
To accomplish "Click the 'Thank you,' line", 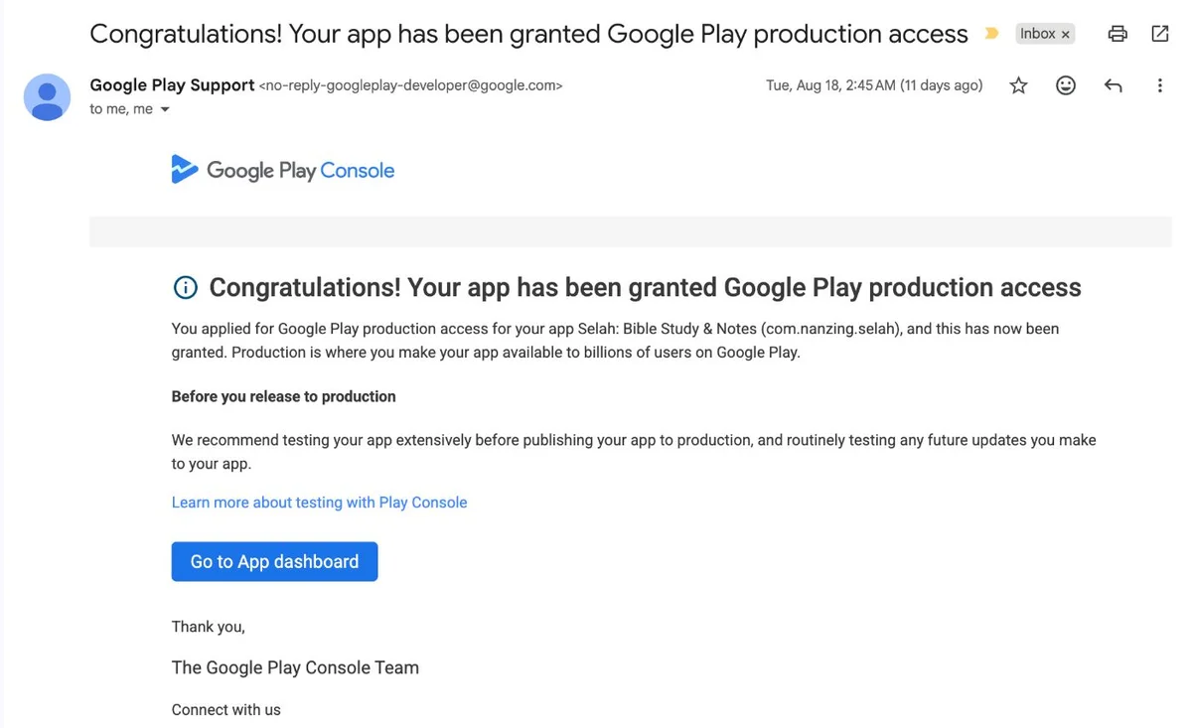I will coord(208,627).
